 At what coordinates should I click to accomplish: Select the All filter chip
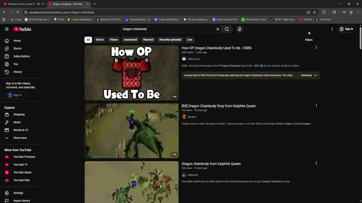(x=88, y=40)
